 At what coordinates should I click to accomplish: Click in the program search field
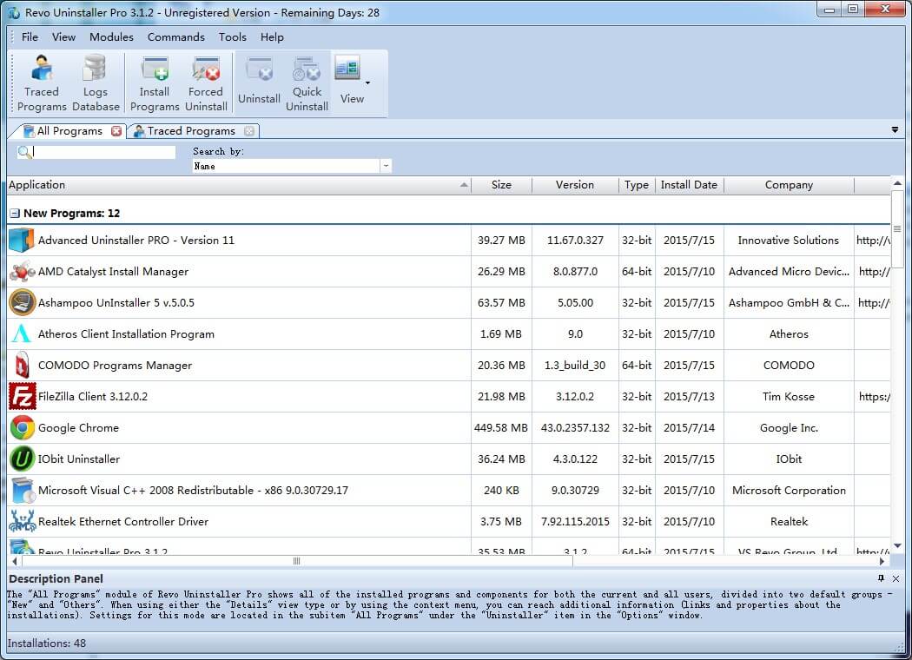coord(104,152)
